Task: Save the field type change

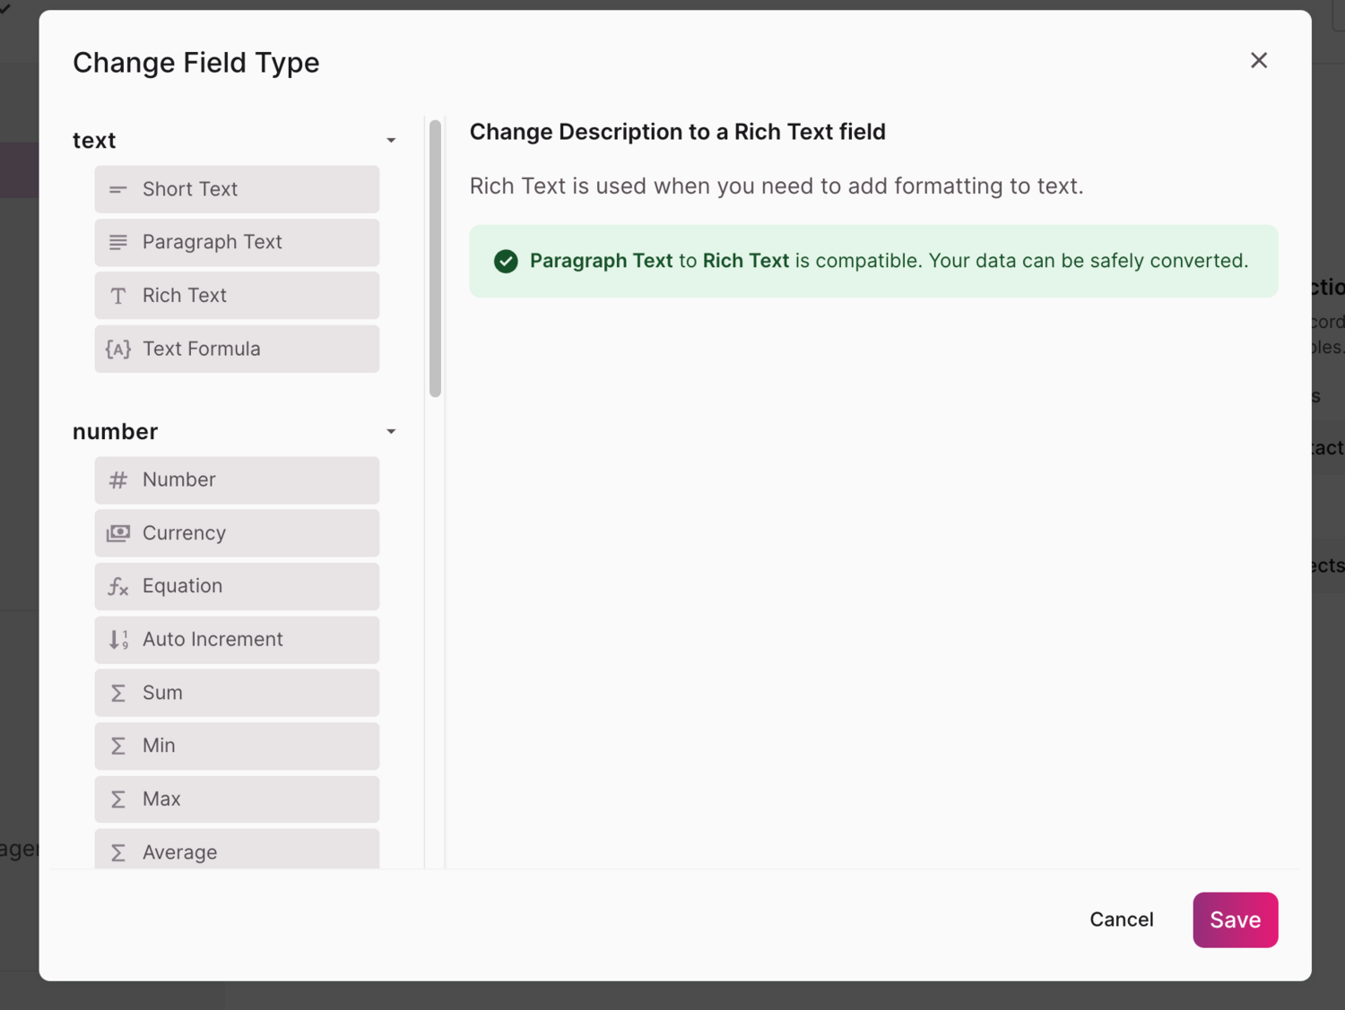Action: click(1235, 919)
